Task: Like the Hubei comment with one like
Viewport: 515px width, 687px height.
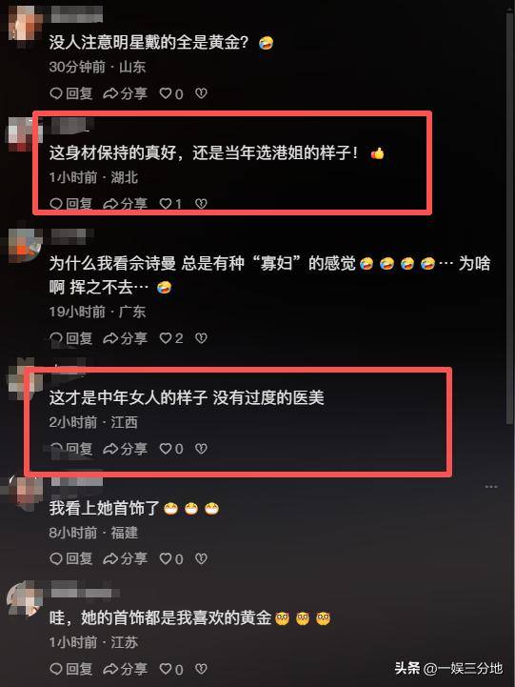Action: point(170,204)
